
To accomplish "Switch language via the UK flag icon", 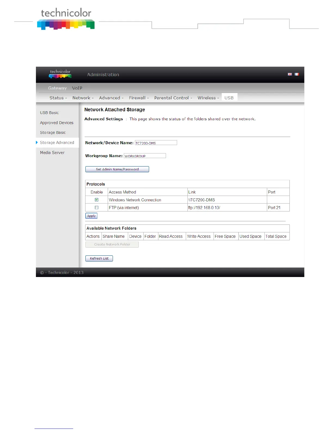I will click(290, 74).
